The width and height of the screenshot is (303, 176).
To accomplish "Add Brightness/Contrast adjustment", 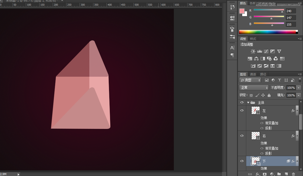I will click(x=253, y=51).
